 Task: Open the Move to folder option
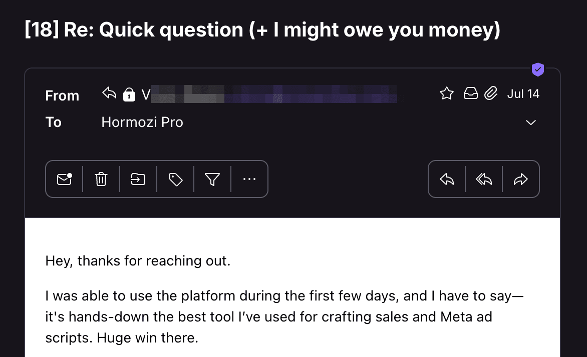click(138, 179)
